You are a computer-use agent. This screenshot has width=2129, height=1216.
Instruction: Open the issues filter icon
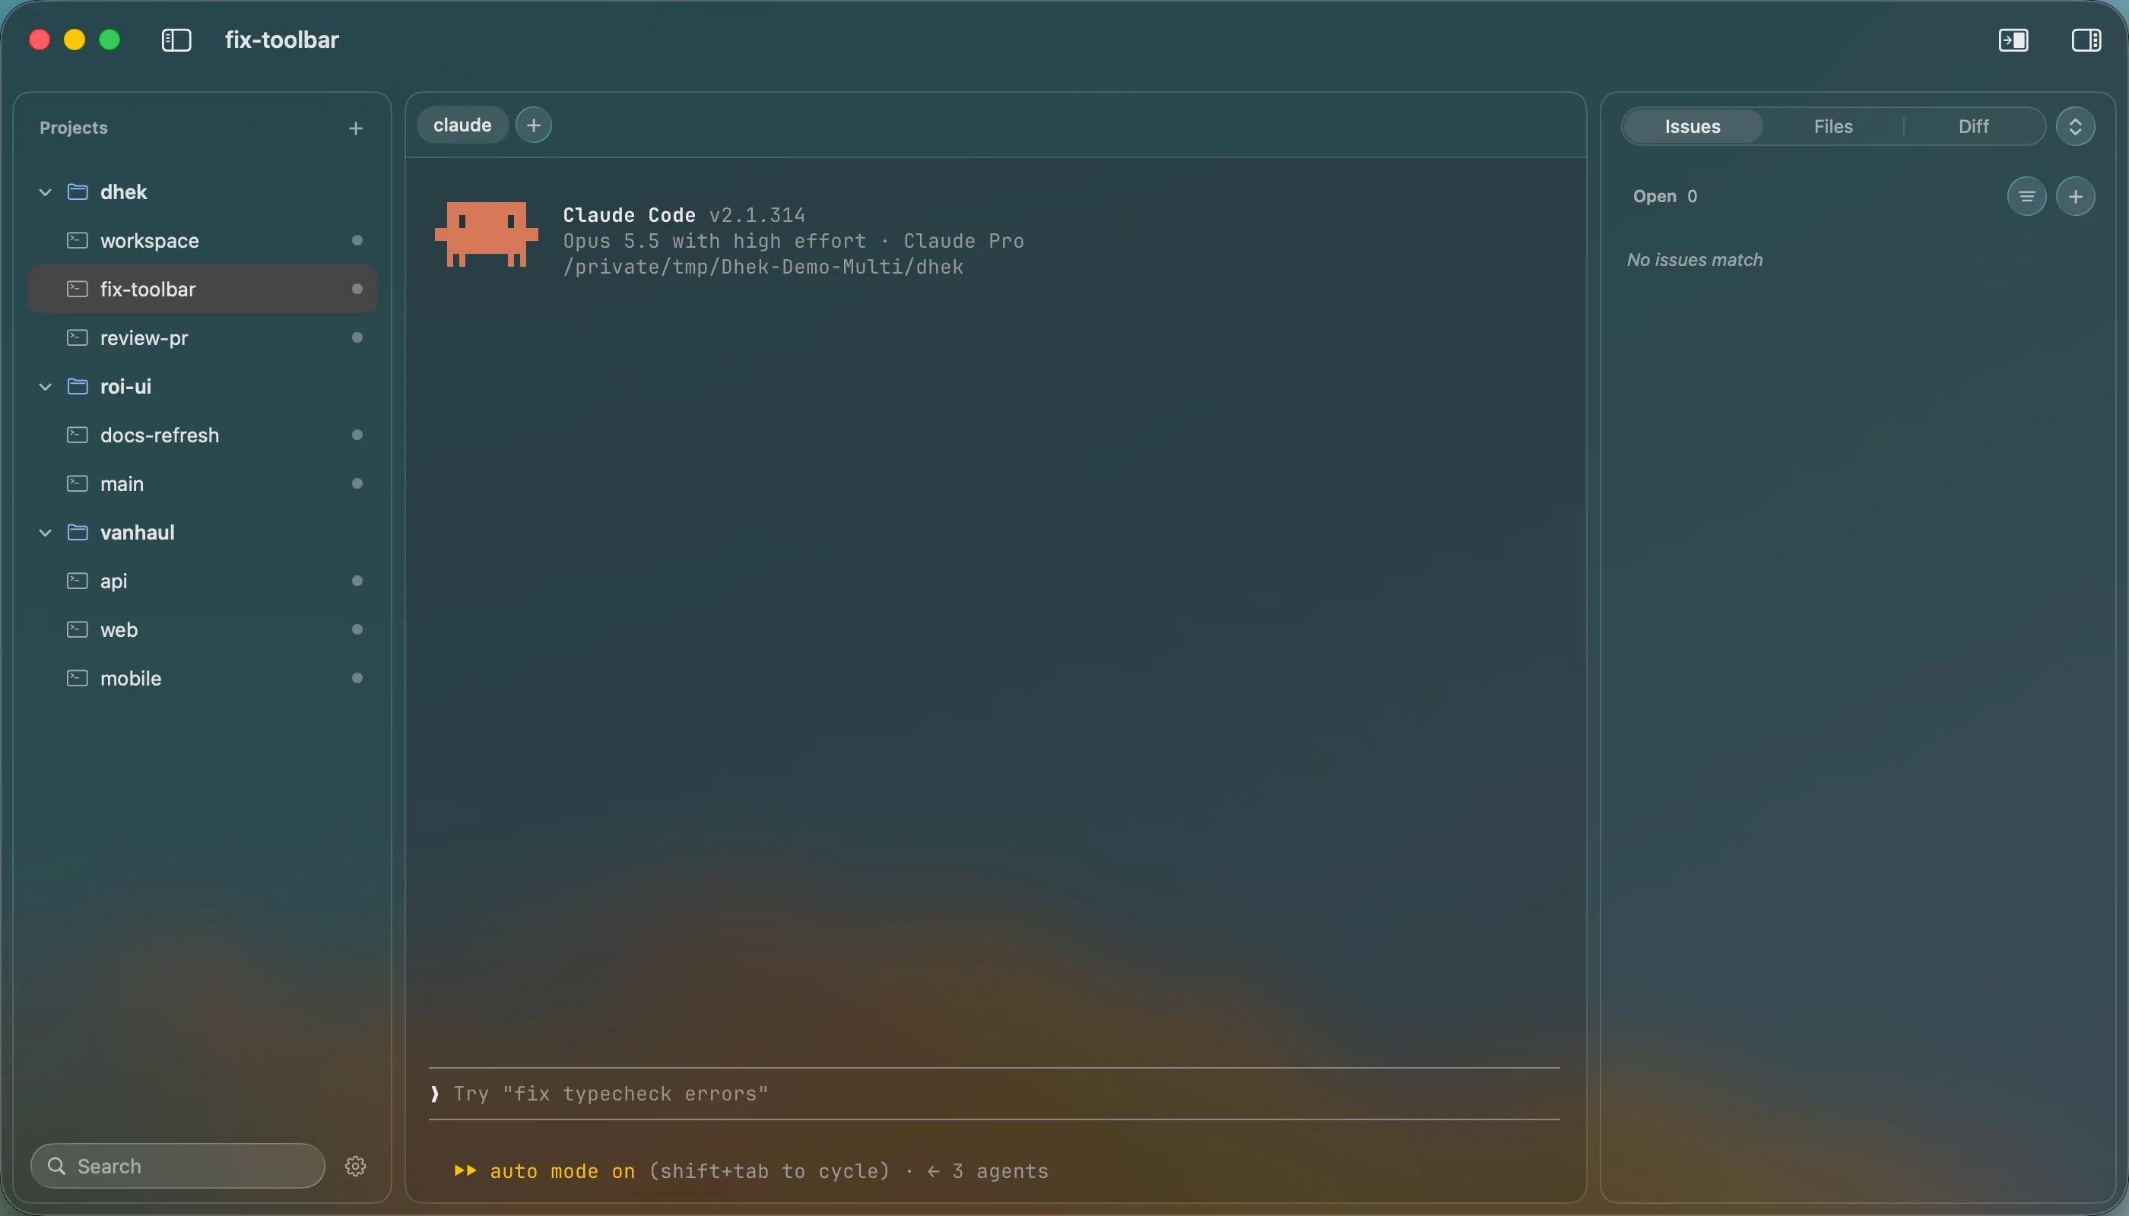coord(2026,196)
